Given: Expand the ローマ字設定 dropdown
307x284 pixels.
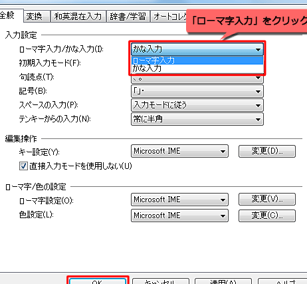Looking at the screenshot, I should click(x=179, y=200).
